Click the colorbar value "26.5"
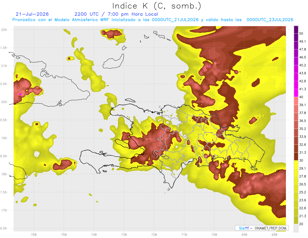This screenshot has height=238, width=308. click(303, 184)
